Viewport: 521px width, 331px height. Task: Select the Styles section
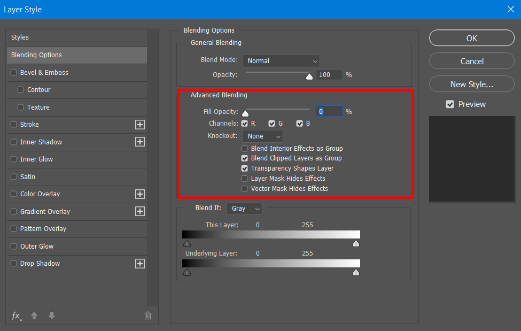pyautogui.click(x=77, y=37)
